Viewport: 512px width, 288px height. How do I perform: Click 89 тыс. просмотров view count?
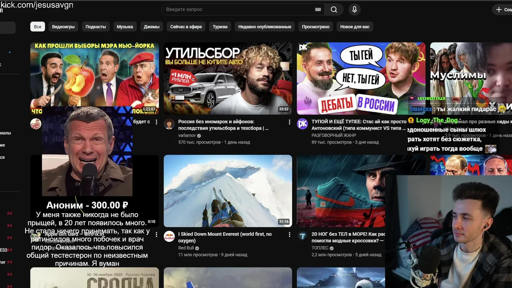click(x=331, y=142)
